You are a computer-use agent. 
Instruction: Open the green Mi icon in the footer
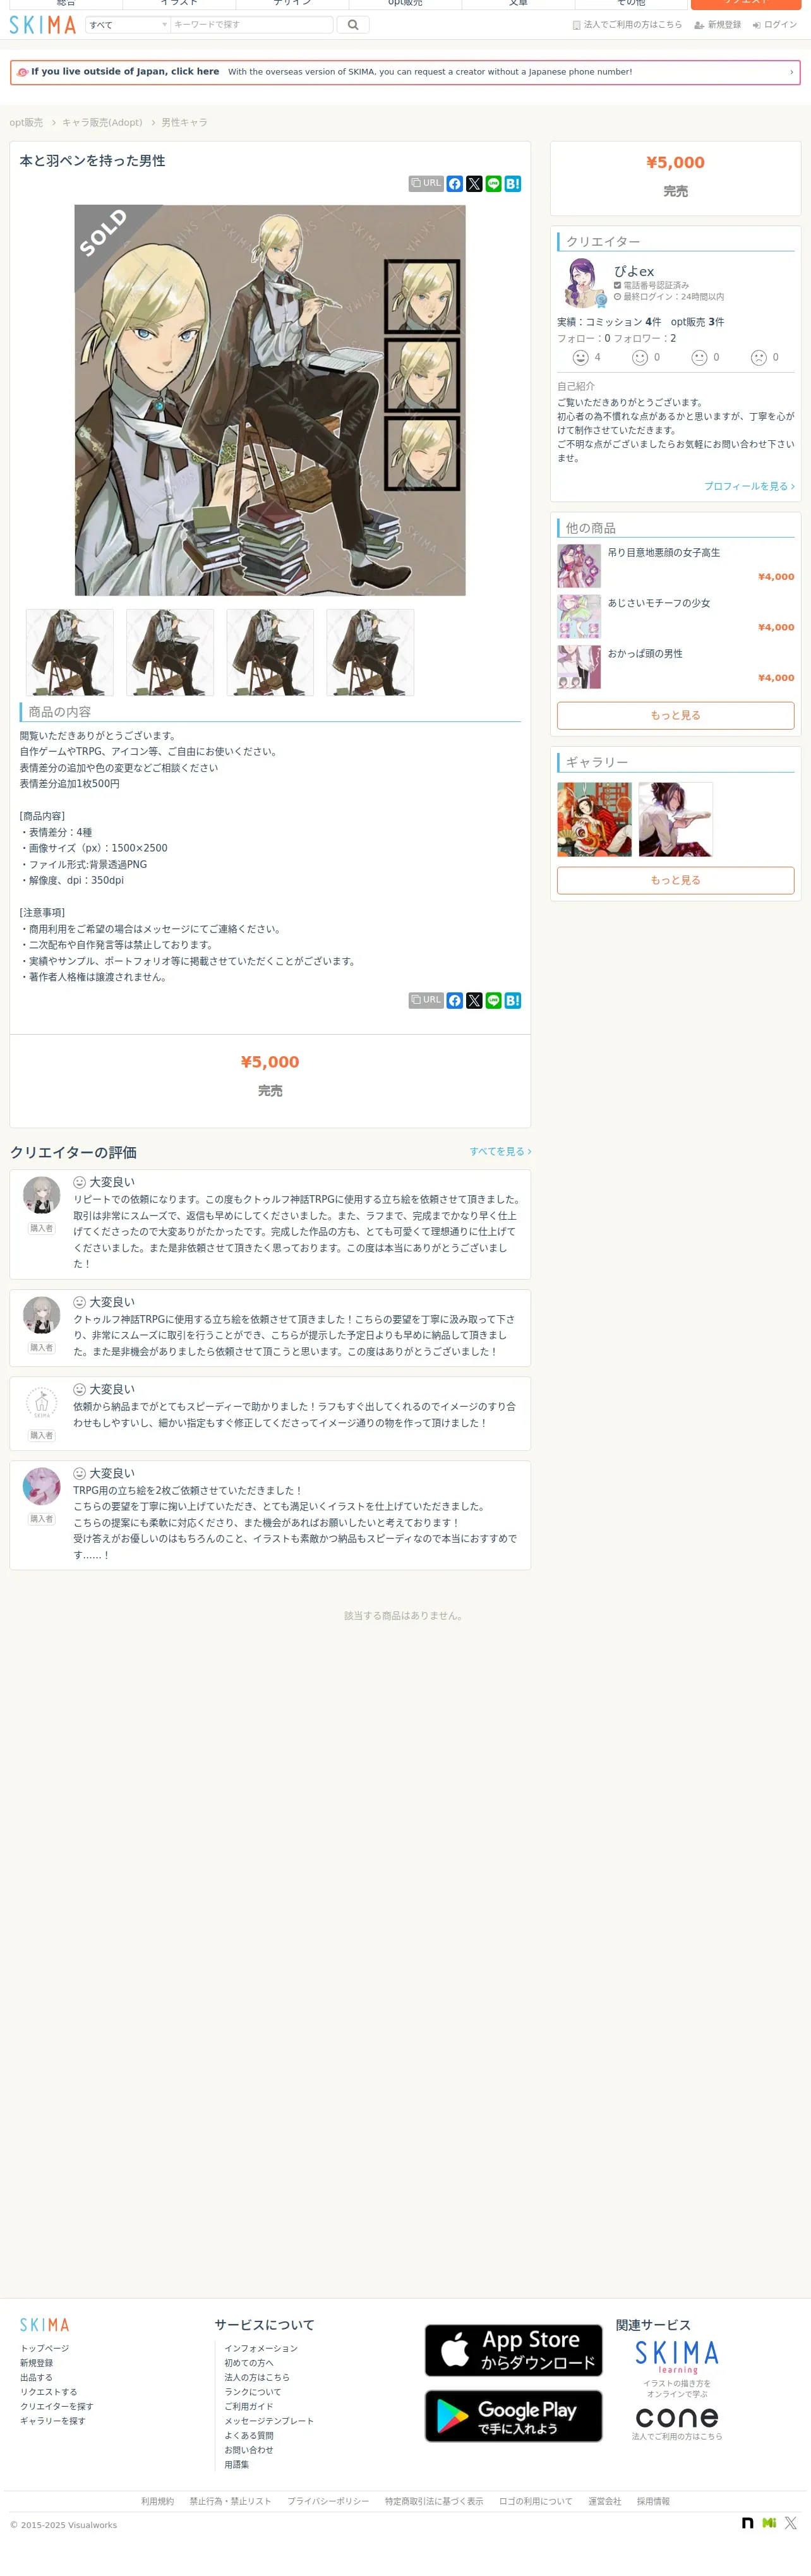769,2523
